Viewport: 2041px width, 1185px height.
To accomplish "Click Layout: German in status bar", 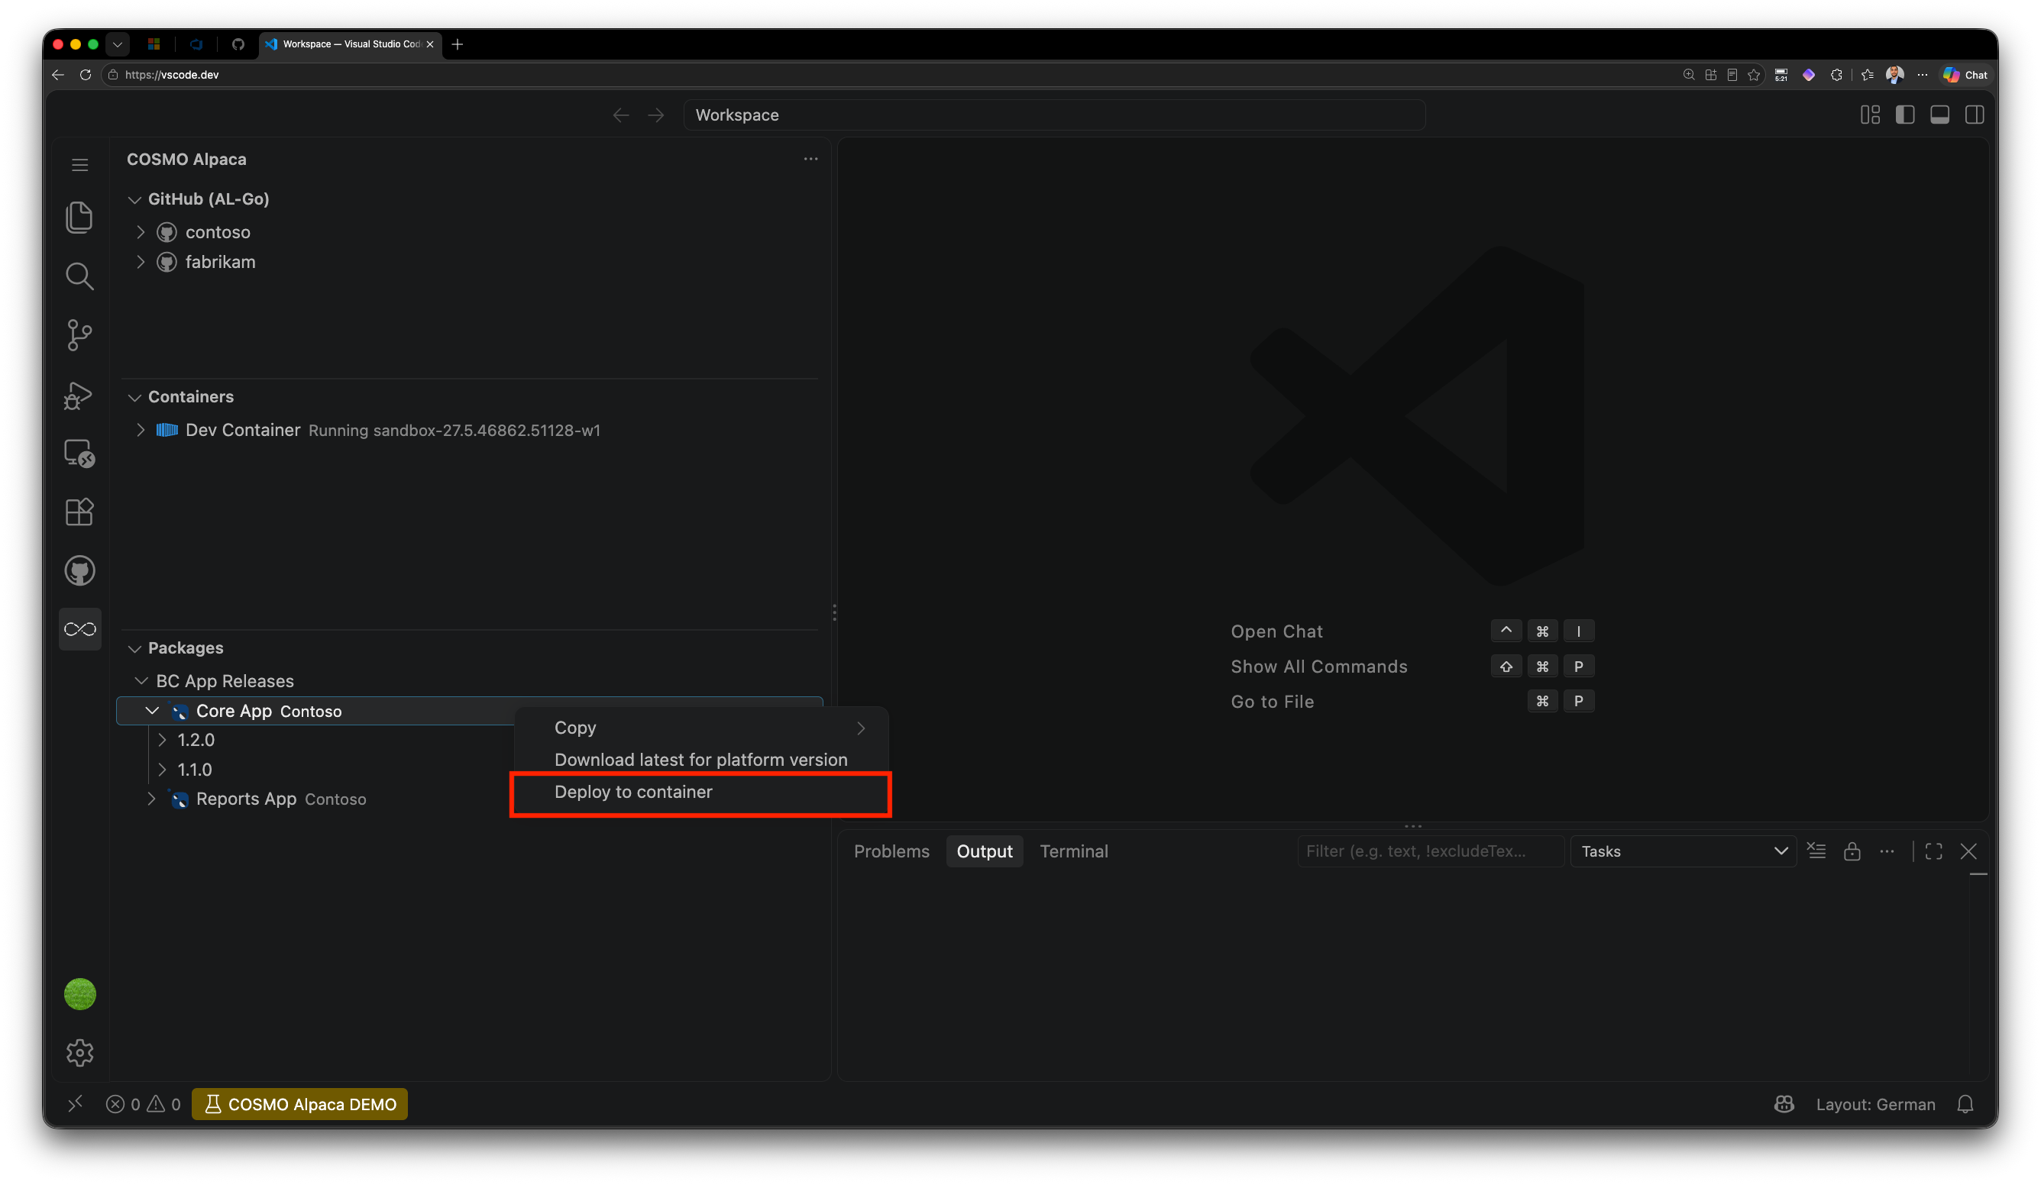I will coord(1875,1104).
